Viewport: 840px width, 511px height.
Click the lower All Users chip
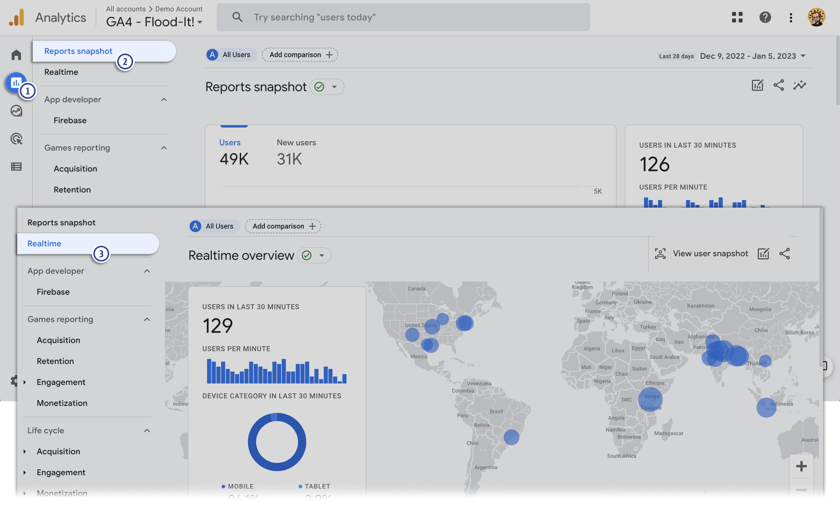214,226
